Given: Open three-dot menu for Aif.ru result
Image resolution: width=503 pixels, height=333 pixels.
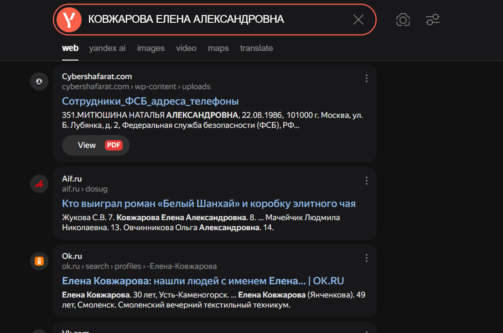Looking at the screenshot, I should click(366, 181).
